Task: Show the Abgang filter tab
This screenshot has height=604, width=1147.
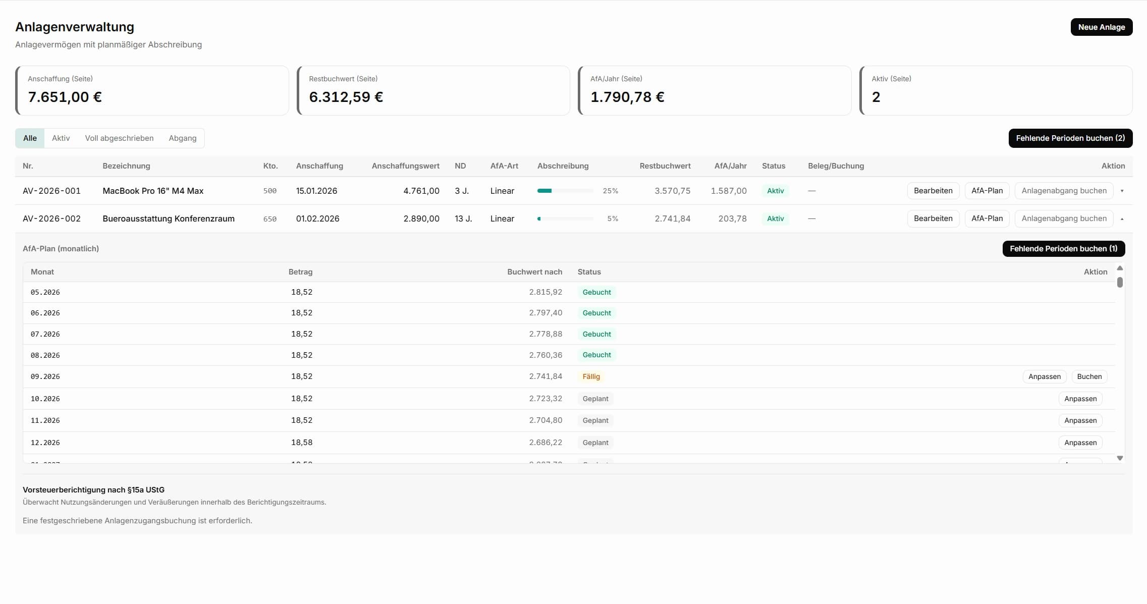Action: click(183, 138)
